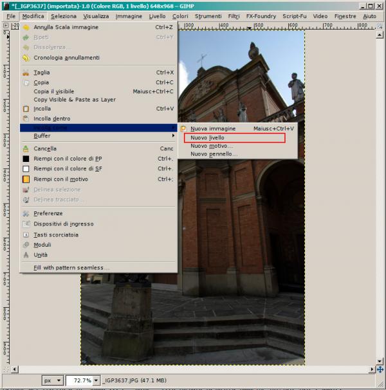Viewport: 386px width, 390px height.
Task: Open the File menu
Action: [11, 17]
